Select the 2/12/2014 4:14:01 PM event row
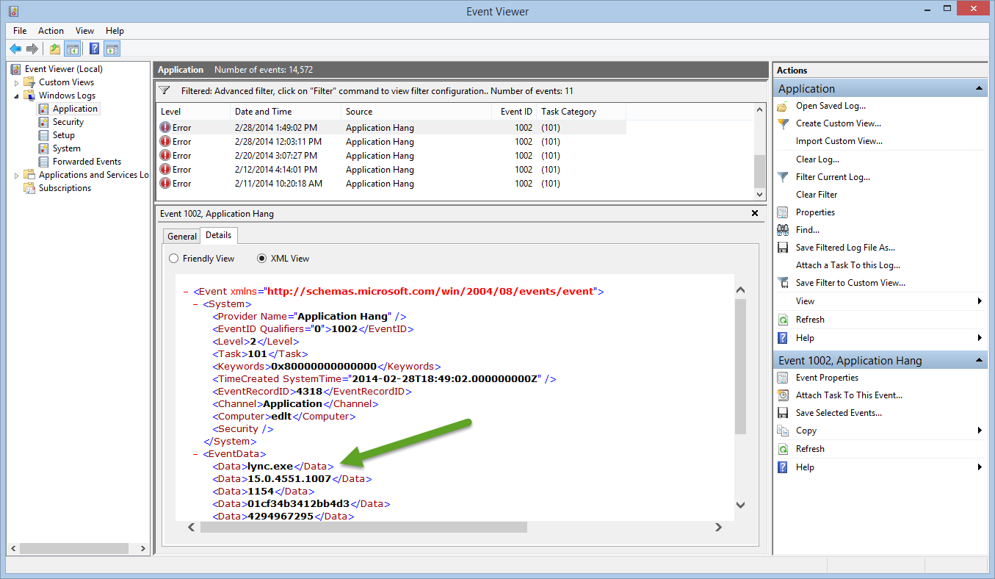Image resolution: width=995 pixels, height=579 pixels. coord(392,170)
